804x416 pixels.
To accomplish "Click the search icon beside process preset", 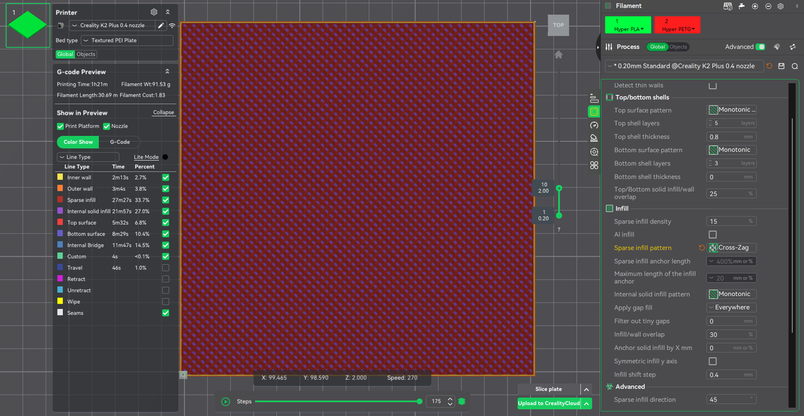I will tap(795, 66).
